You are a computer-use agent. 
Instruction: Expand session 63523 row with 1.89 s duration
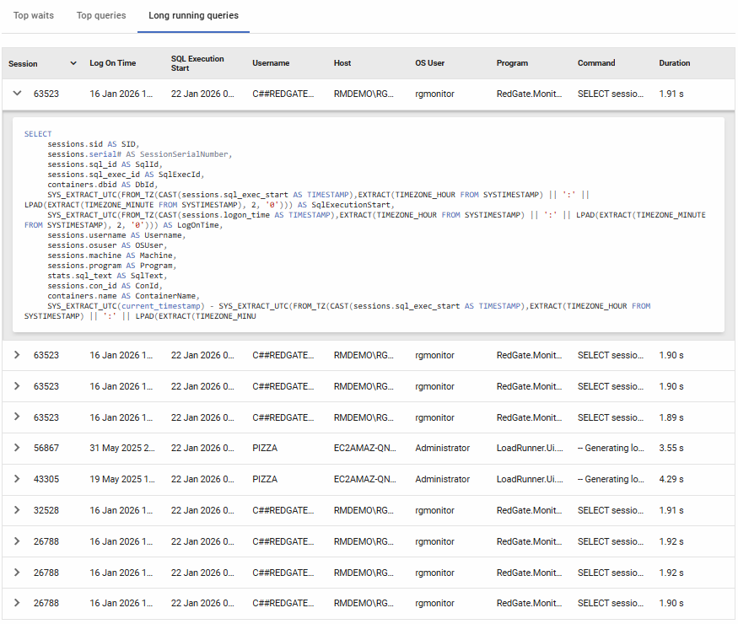coord(17,417)
